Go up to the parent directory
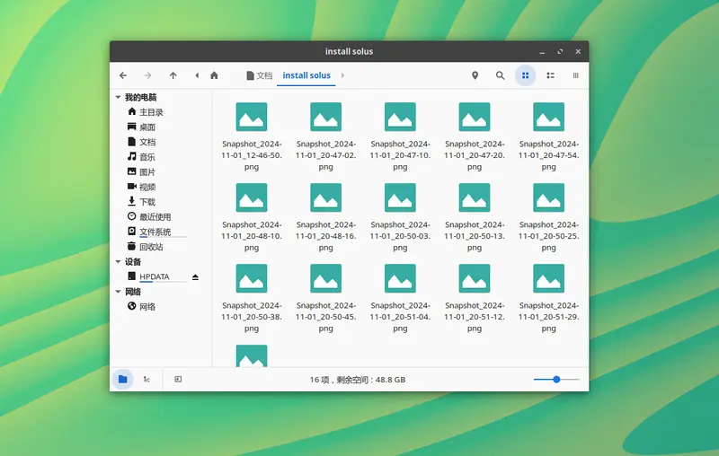Screen dimensions: 719x456 (x=173, y=75)
